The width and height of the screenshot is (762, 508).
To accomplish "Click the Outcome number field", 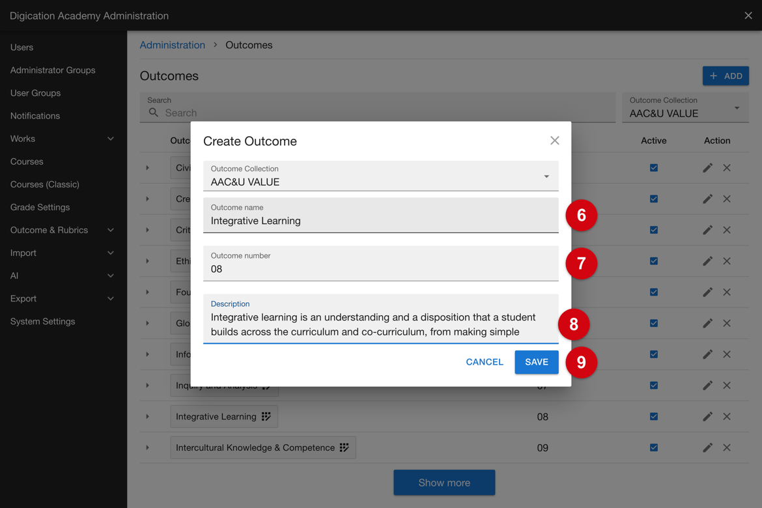I will coord(380,264).
